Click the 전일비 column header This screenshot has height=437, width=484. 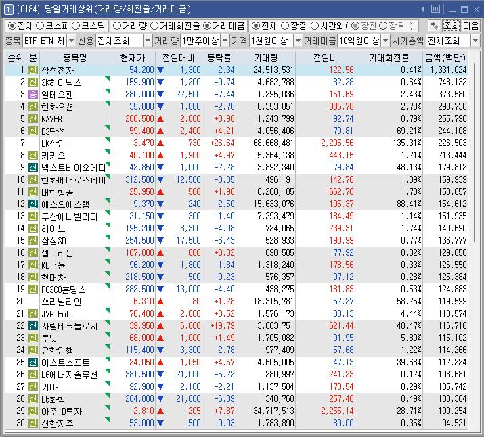[325, 57]
